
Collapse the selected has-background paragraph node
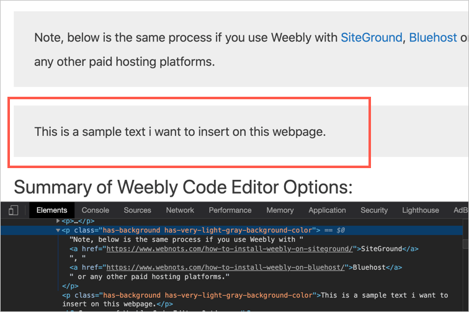point(58,230)
